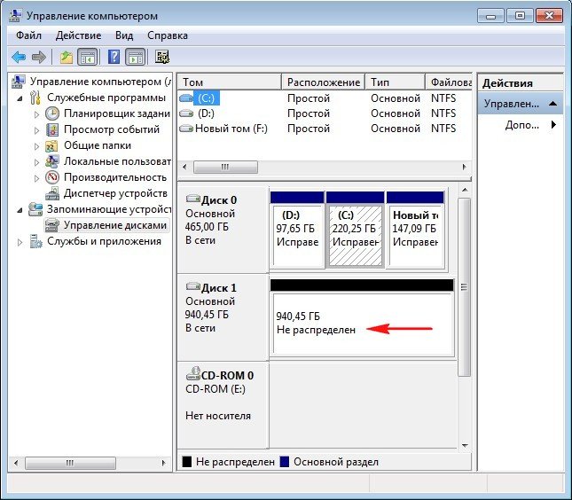Open the Вид menu
Image resolution: width=572 pixels, height=500 pixels.
(125, 35)
